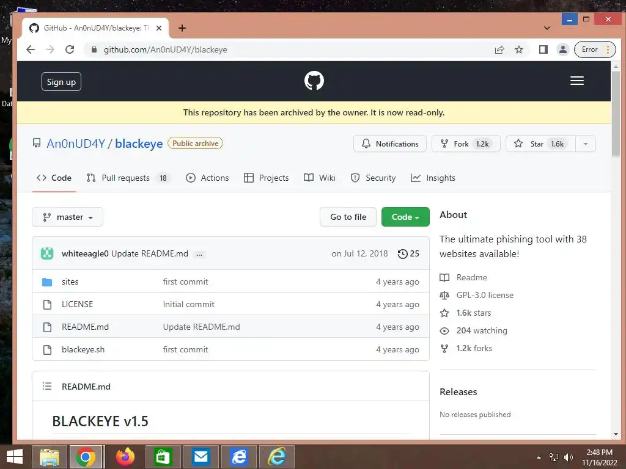
Task: Open the master branch dropdown
Action: (67, 217)
